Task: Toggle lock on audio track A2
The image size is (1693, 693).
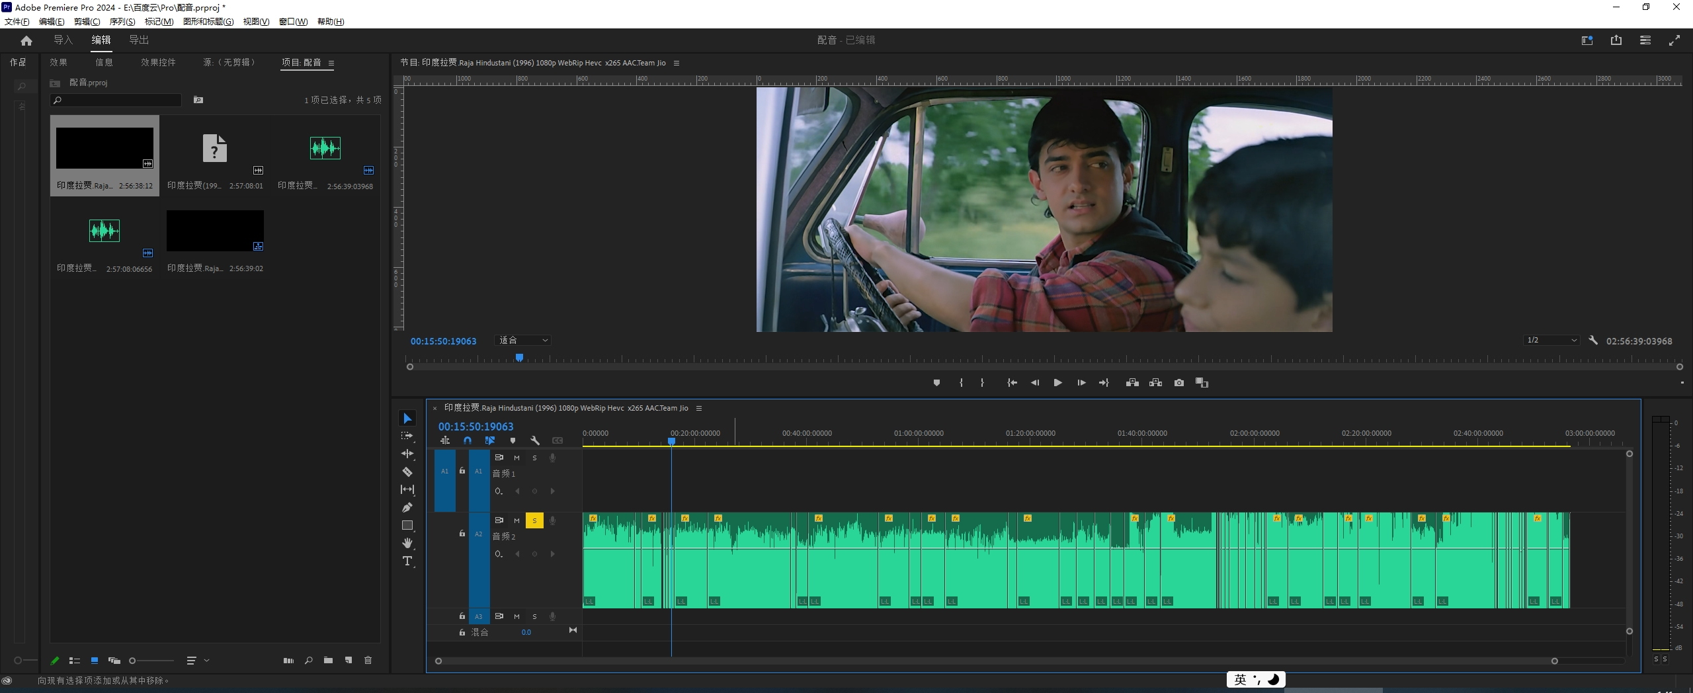Action: point(462,534)
